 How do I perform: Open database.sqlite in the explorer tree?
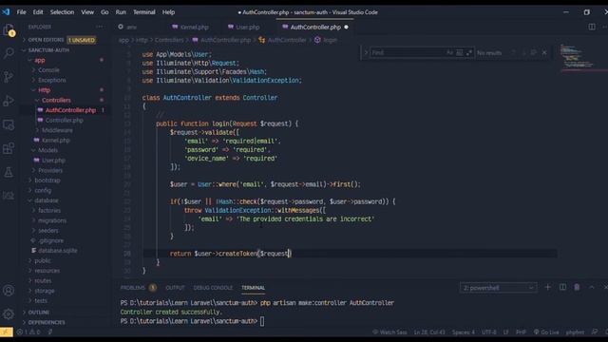pos(57,251)
